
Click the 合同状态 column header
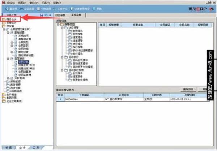tap(157, 95)
